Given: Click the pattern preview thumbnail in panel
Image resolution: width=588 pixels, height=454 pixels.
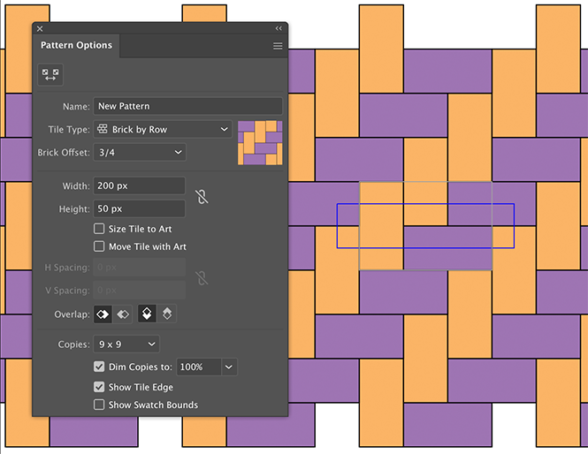Looking at the screenshot, I should (260, 143).
